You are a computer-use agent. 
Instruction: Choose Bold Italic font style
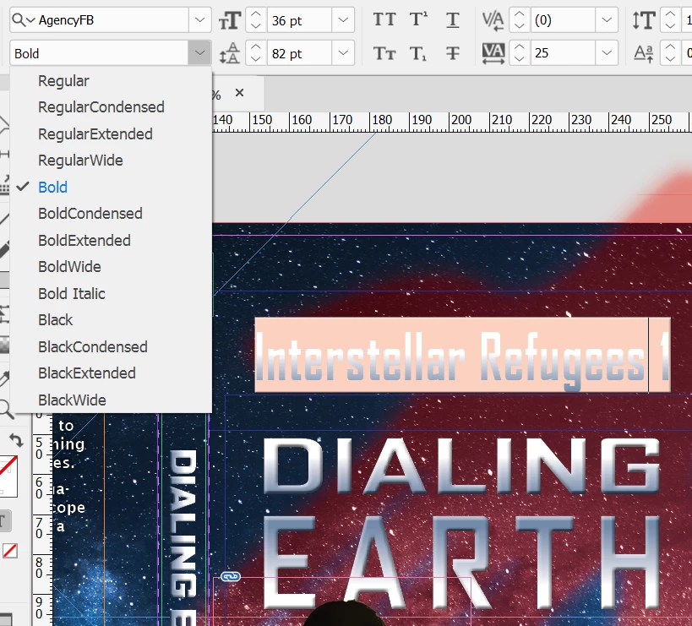coord(111,293)
